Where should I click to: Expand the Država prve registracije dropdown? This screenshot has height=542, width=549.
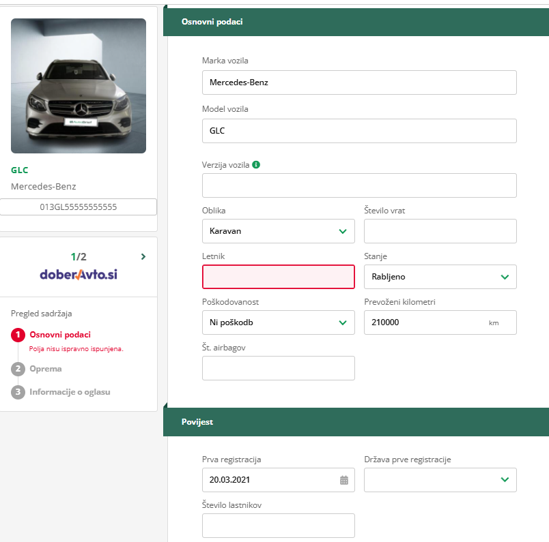(x=440, y=480)
